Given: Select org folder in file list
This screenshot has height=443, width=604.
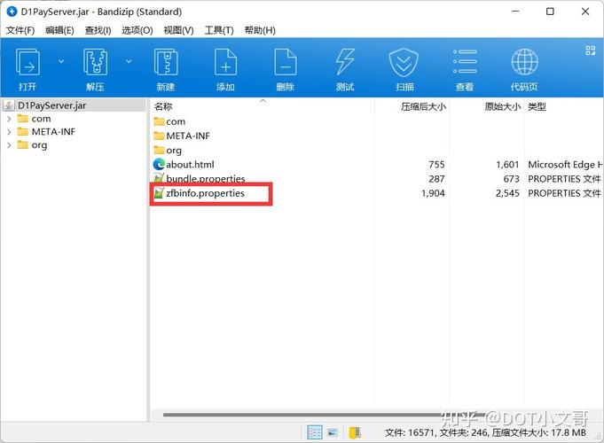Looking at the screenshot, I should tap(174, 151).
